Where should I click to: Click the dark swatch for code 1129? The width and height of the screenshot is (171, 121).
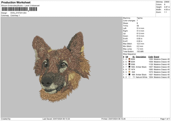coord(129,64)
